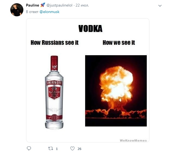Click the WeKnowMemes watermark
The height and width of the screenshot is (153, 172).
tap(133, 140)
